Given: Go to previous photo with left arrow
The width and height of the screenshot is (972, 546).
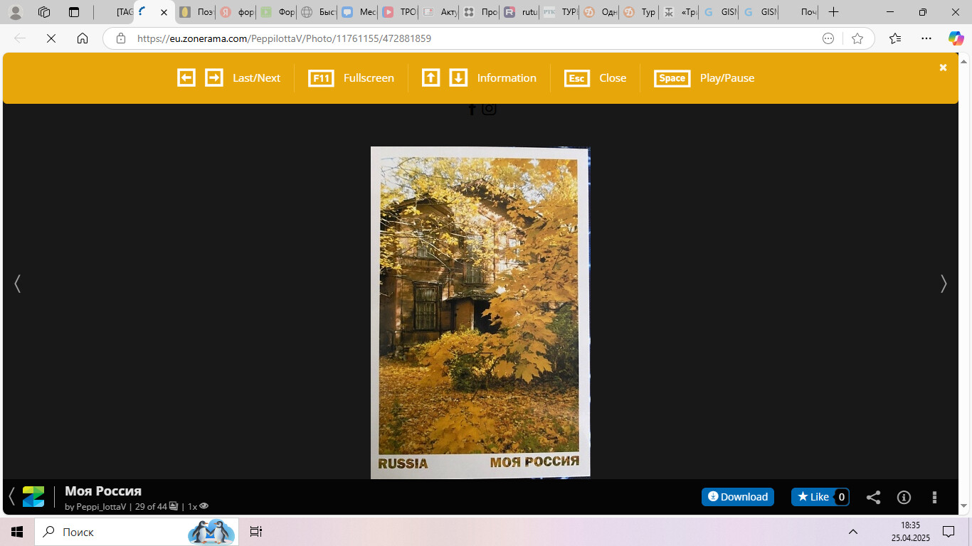Looking at the screenshot, I should coord(18,284).
